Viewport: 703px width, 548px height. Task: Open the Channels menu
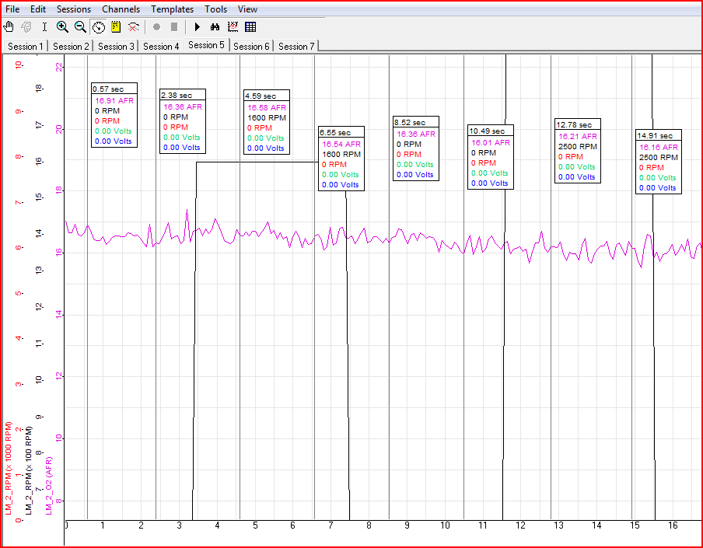[x=121, y=9]
